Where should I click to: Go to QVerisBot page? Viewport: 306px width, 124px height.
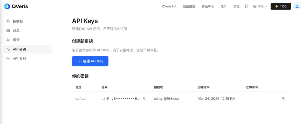169,6
